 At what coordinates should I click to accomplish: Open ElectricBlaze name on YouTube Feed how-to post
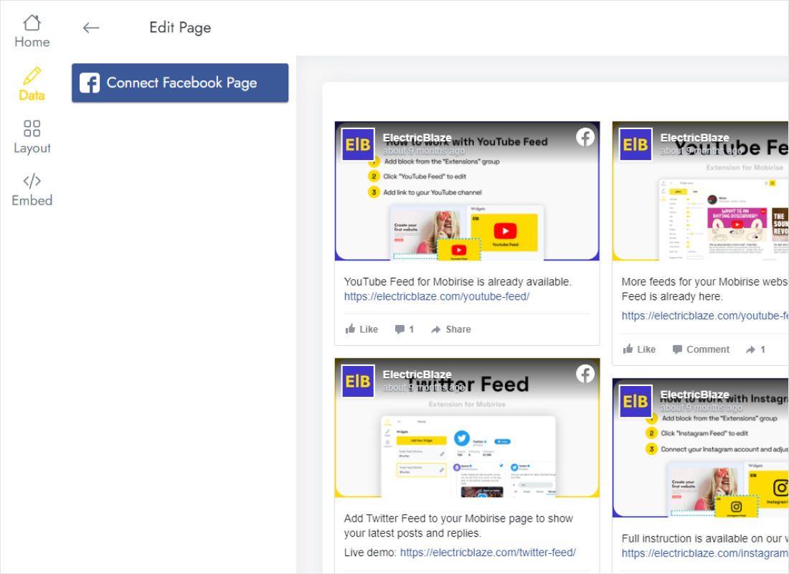pos(417,138)
